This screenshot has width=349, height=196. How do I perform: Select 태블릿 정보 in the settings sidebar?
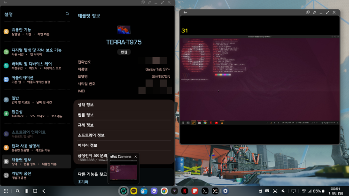click(x=37, y=162)
